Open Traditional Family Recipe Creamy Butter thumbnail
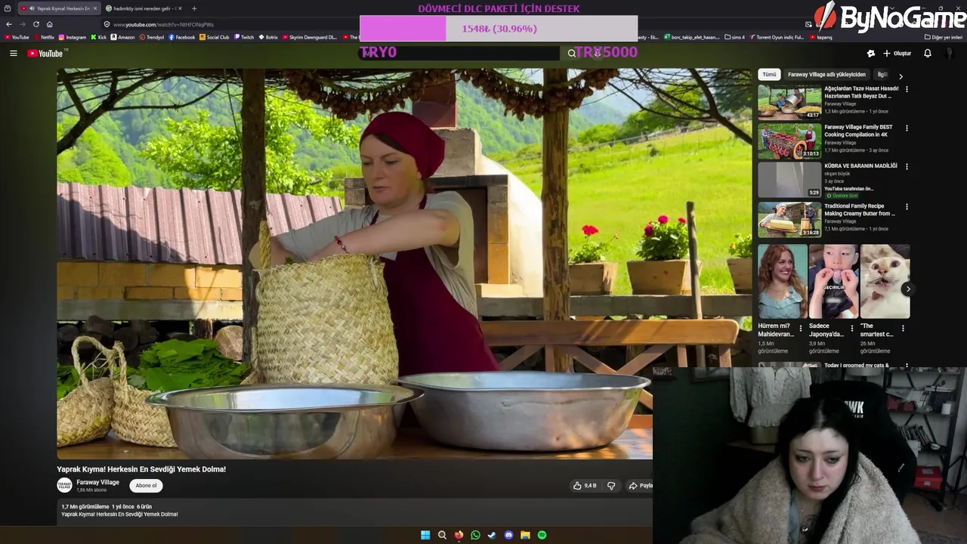Viewport: 967px width, 544px height. pos(789,219)
